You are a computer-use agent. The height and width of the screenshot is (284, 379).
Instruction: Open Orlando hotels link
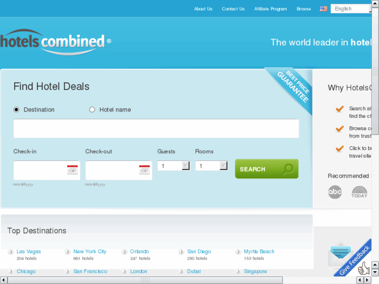coord(140,251)
